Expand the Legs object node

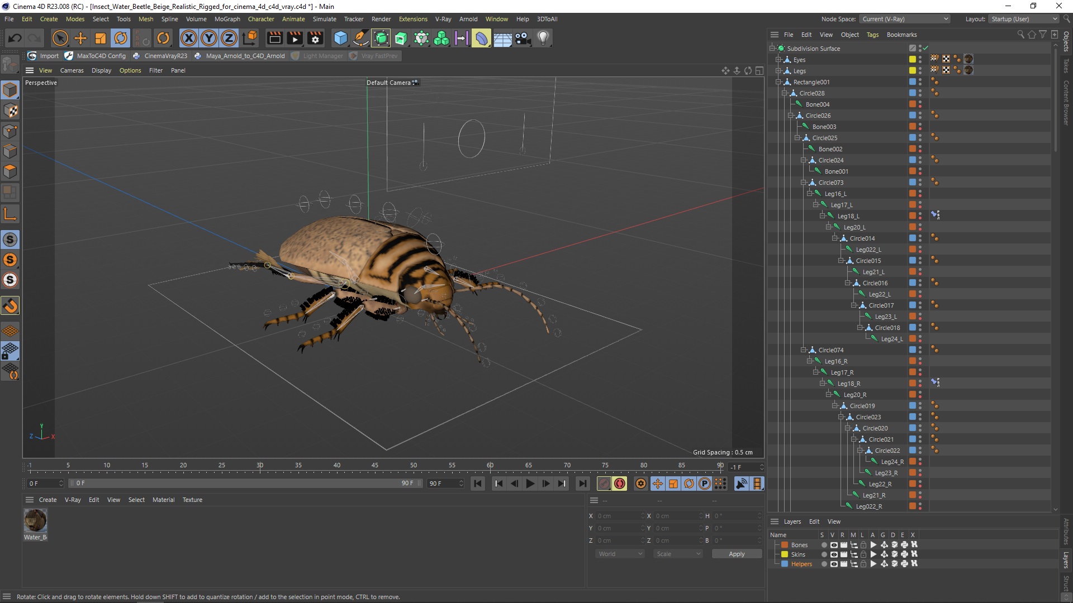pyautogui.click(x=778, y=71)
